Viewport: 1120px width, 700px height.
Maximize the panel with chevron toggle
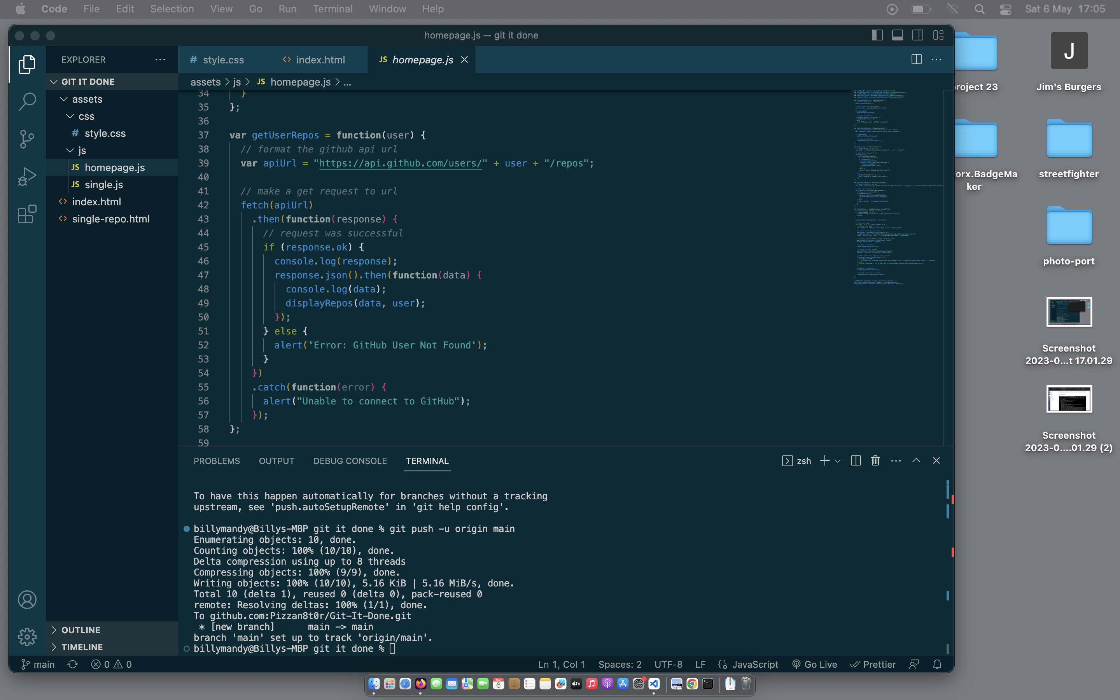click(x=916, y=461)
